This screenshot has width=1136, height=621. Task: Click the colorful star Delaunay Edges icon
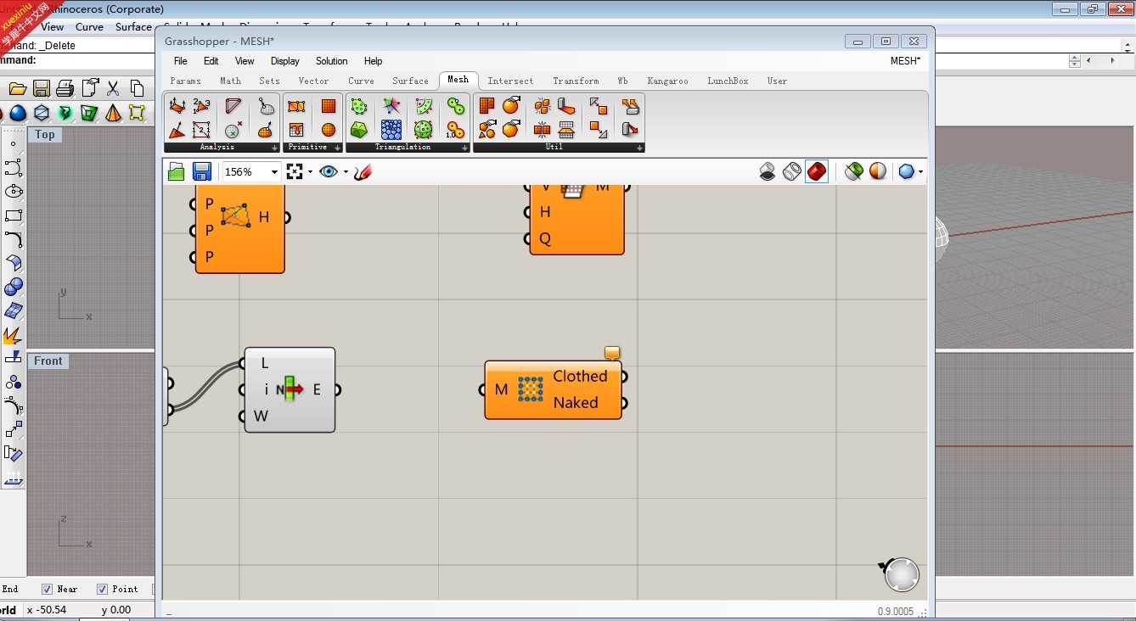[x=391, y=106]
